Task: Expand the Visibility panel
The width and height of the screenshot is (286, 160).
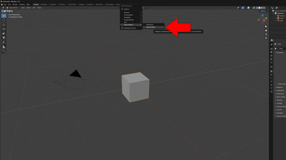Action: click(x=278, y=103)
